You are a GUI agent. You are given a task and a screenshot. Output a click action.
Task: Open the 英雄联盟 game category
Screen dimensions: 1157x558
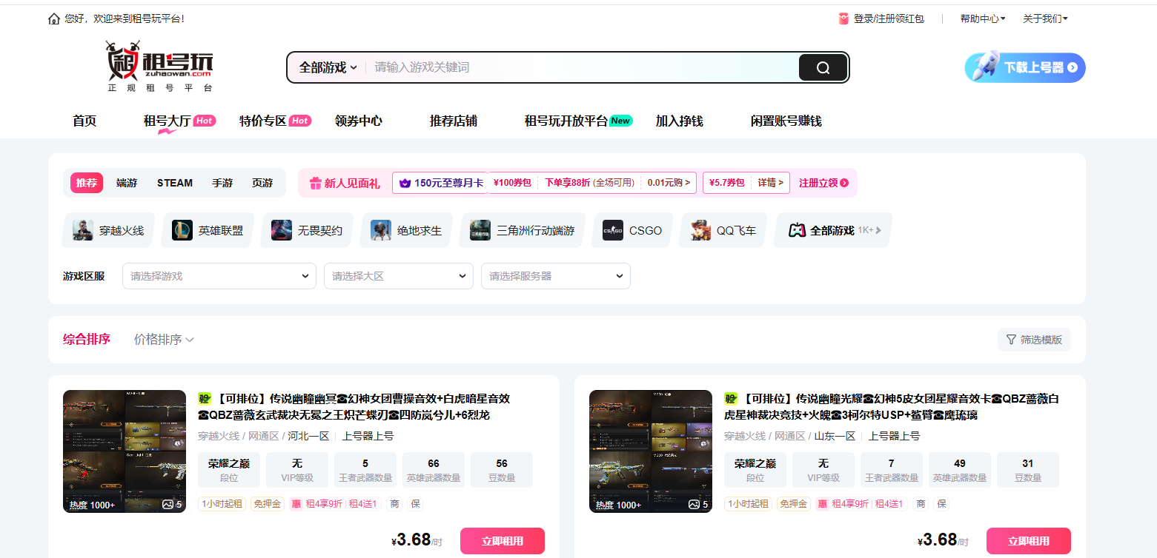tap(207, 230)
